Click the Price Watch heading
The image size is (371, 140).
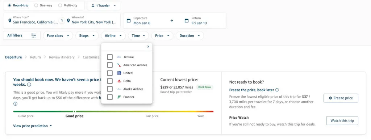pyautogui.click(x=239, y=118)
